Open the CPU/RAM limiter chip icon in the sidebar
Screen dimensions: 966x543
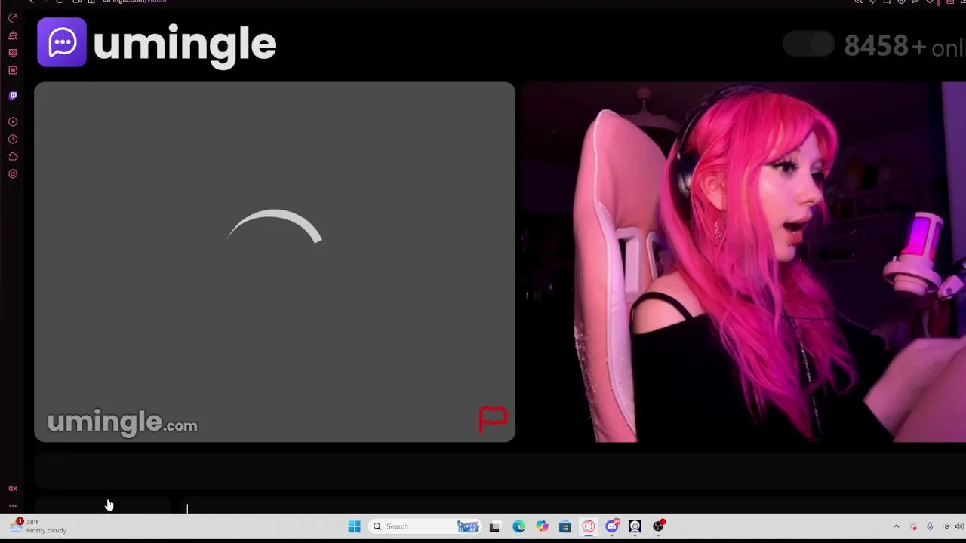pos(13,70)
